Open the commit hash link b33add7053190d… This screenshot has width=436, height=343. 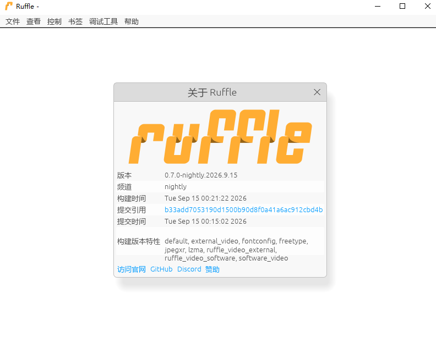[x=243, y=209]
